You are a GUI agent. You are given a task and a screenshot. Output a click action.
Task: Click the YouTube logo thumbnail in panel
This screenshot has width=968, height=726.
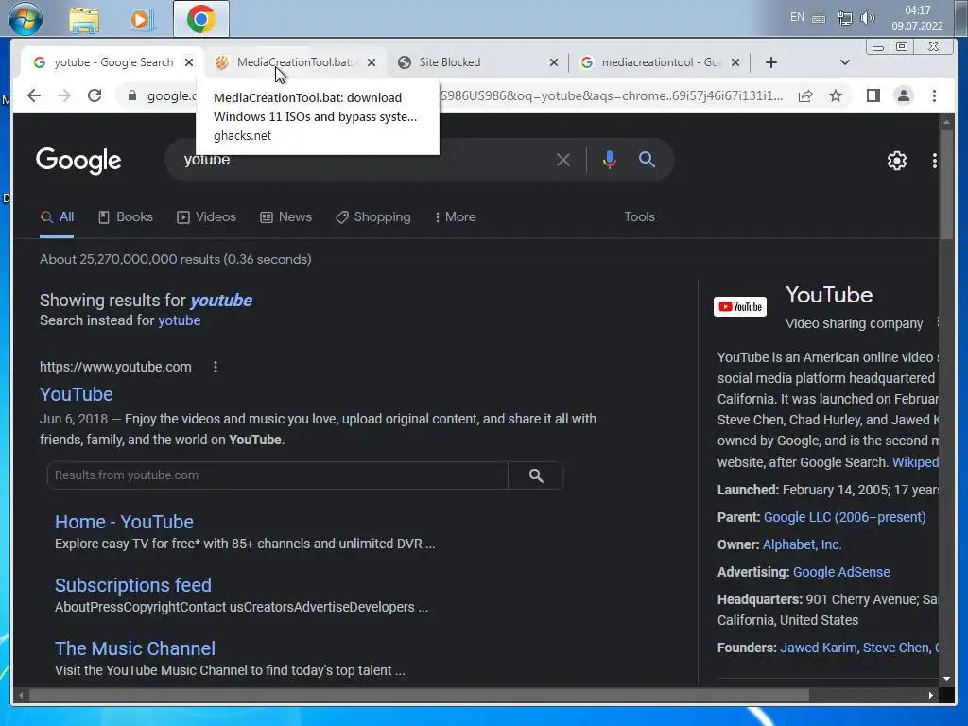(x=739, y=307)
